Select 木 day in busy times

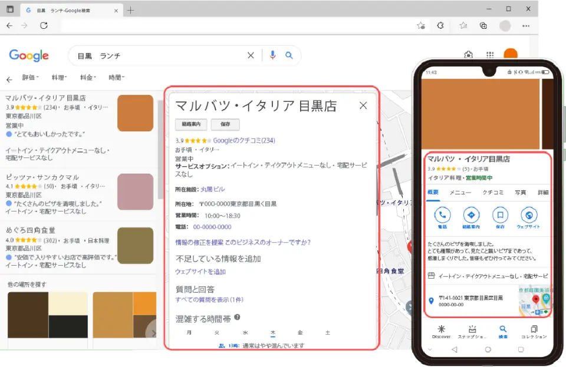coord(273,333)
